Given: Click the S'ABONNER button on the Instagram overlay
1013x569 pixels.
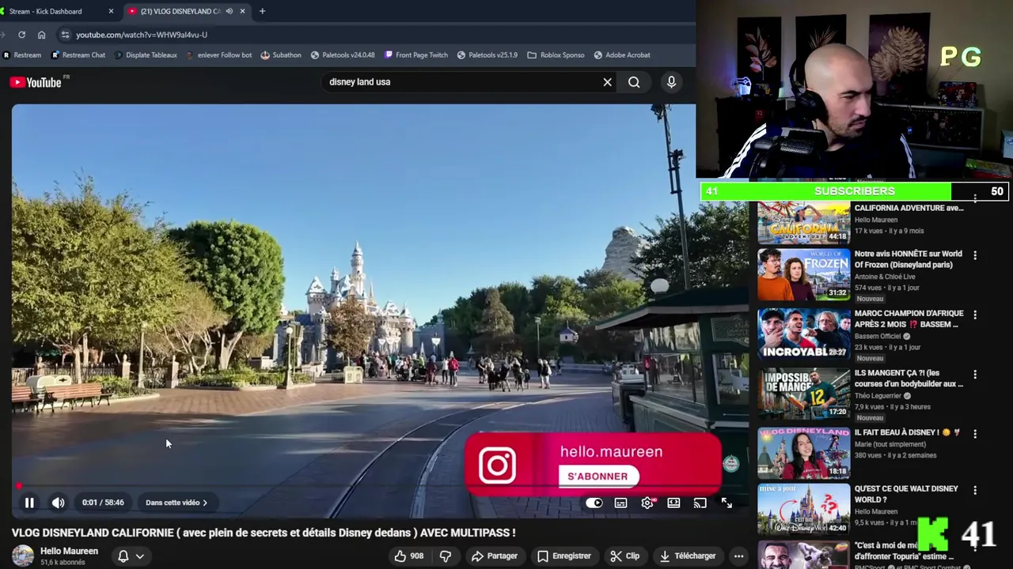Looking at the screenshot, I should (598, 477).
